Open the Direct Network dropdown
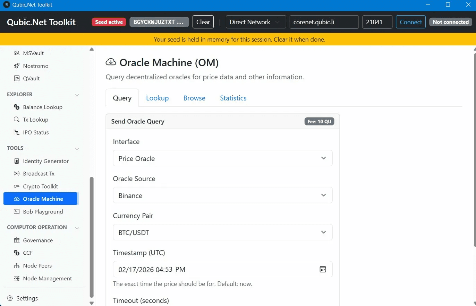The image size is (476, 306). pyautogui.click(x=256, y=22)
